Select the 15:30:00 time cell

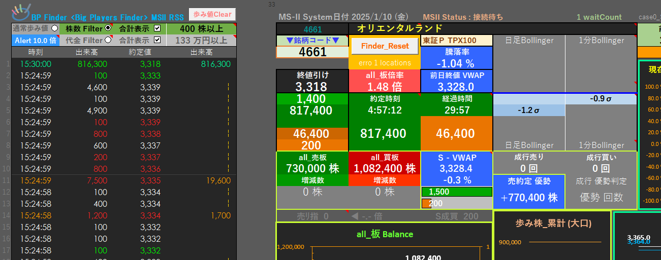point(36,64)
